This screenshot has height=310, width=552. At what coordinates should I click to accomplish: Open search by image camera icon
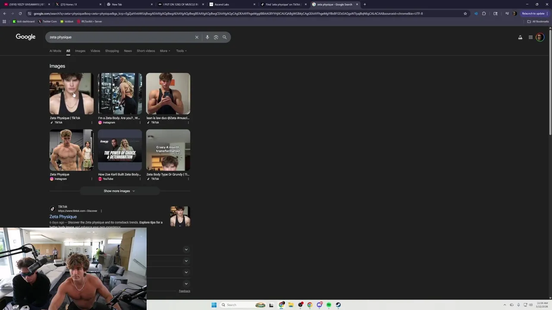tap(216, 37)
